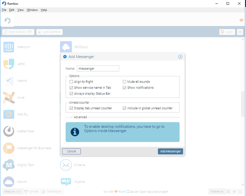Click the Messenger logo in dialog title
The image size is (246, 196).
(x=65, y=57)
